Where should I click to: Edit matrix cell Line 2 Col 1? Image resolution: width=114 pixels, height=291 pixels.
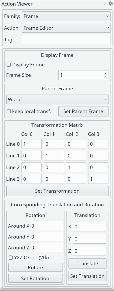click(x=54, y=167)
